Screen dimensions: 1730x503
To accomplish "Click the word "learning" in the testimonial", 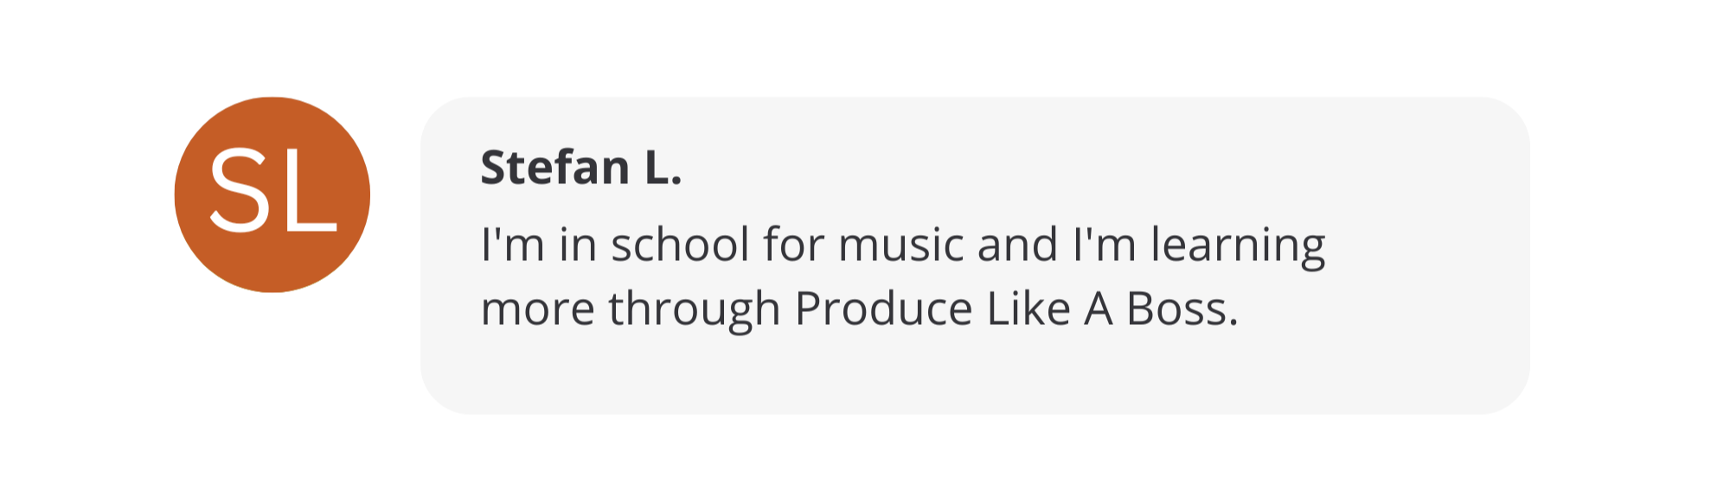I will (x=1237, y=246).
